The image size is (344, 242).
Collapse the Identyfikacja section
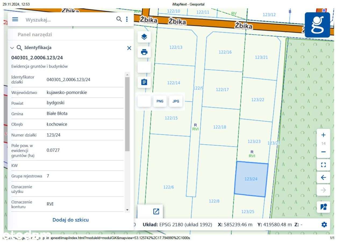point(12,48)
